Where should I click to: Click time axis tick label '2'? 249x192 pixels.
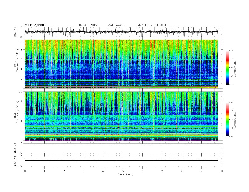pyautogui.click(x=64, y=171)
